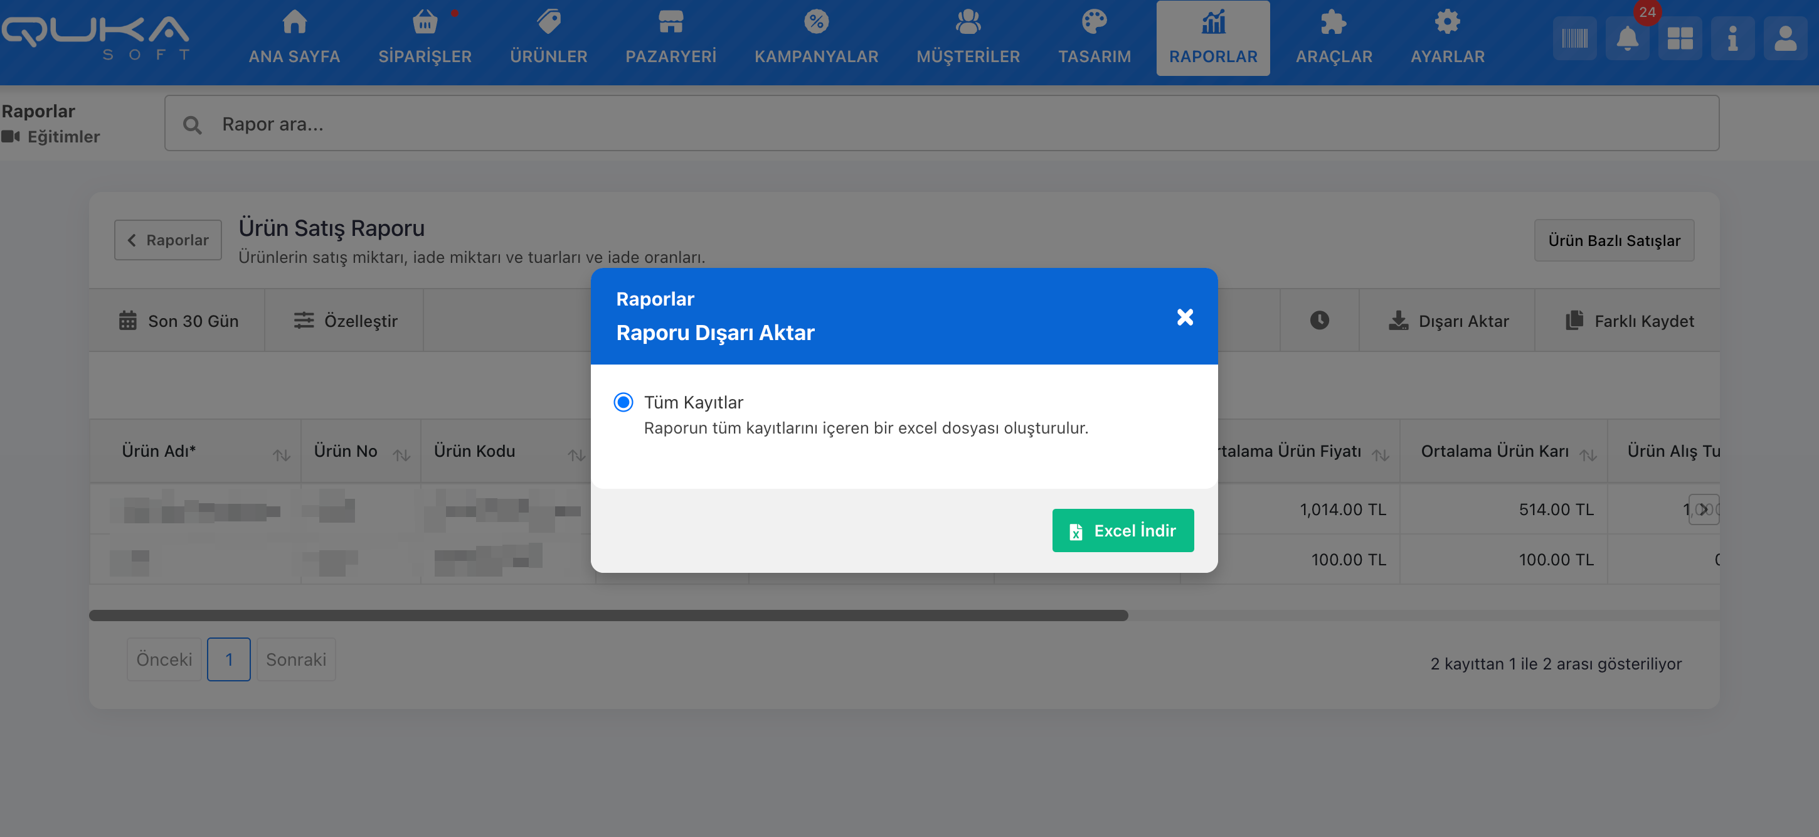Viewport: 1819px width, 837px height.
Task: Click the clock history icon
Action: (x=1318, y=320)
